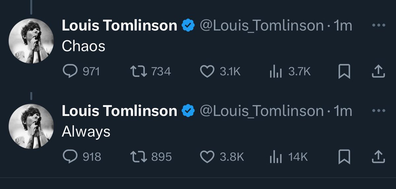Screen dimensions: 396x189
Task: Open profile picture on "Chaos" tweet
Action: (x=31, y=41)
